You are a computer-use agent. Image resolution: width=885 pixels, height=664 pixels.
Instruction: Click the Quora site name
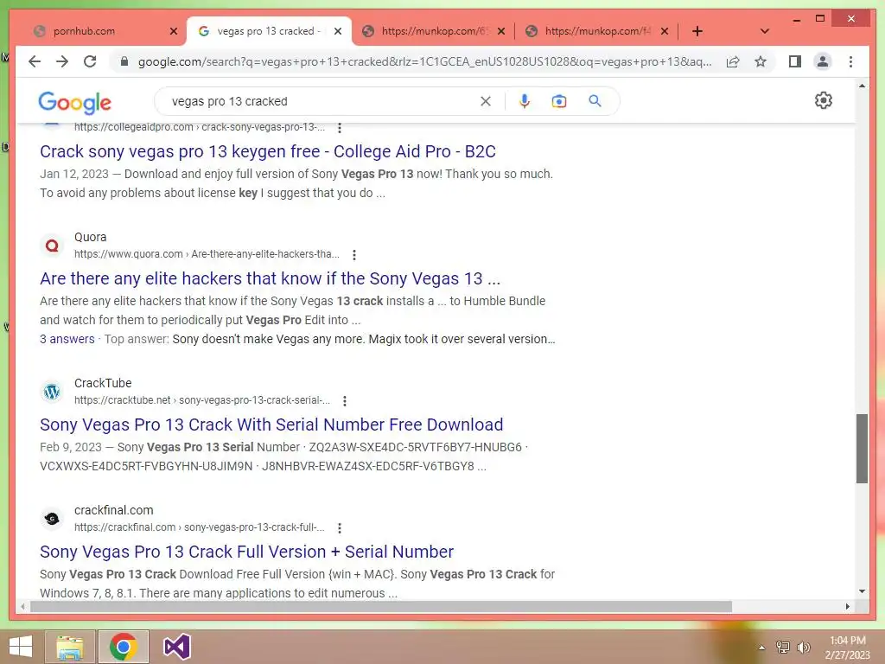click(x=90, y=237)
